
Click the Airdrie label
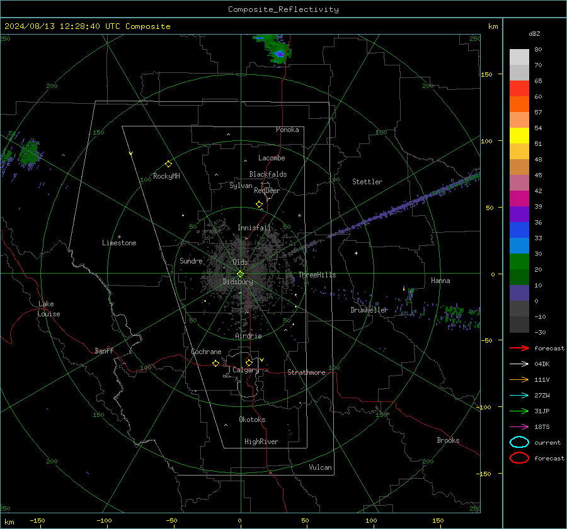[x=248, y=336]
